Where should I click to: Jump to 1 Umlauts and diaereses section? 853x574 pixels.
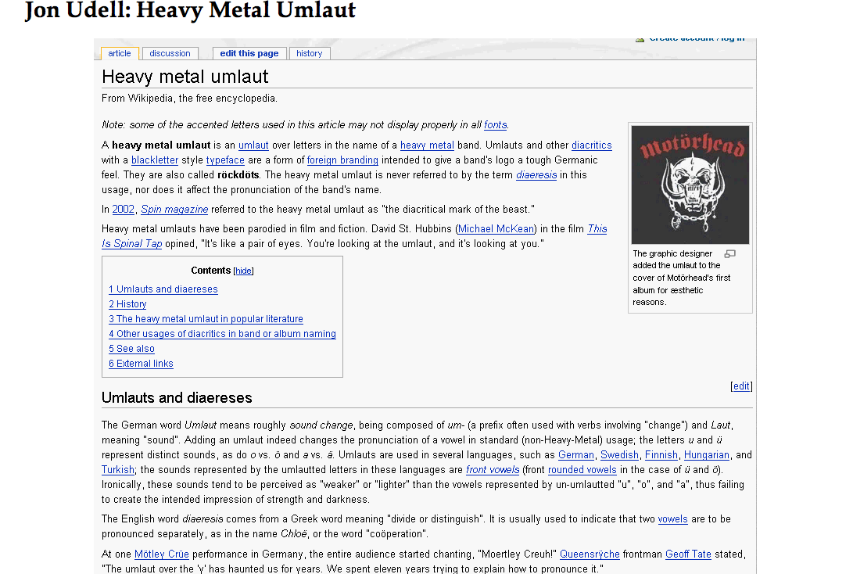(163, 289)
